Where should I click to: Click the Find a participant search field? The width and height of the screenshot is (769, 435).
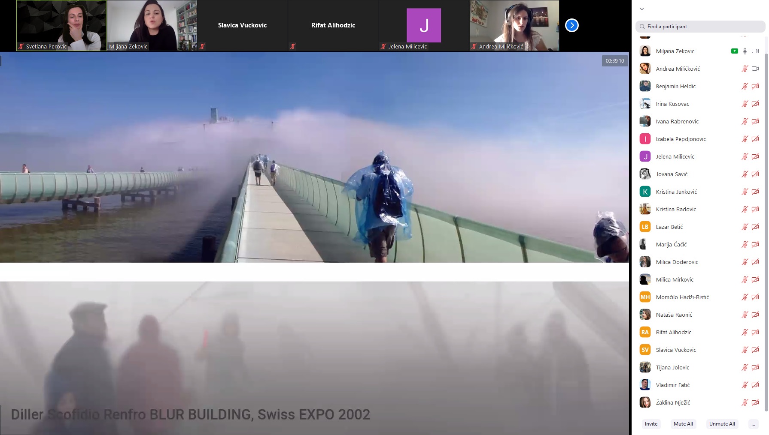coord(700,27)
